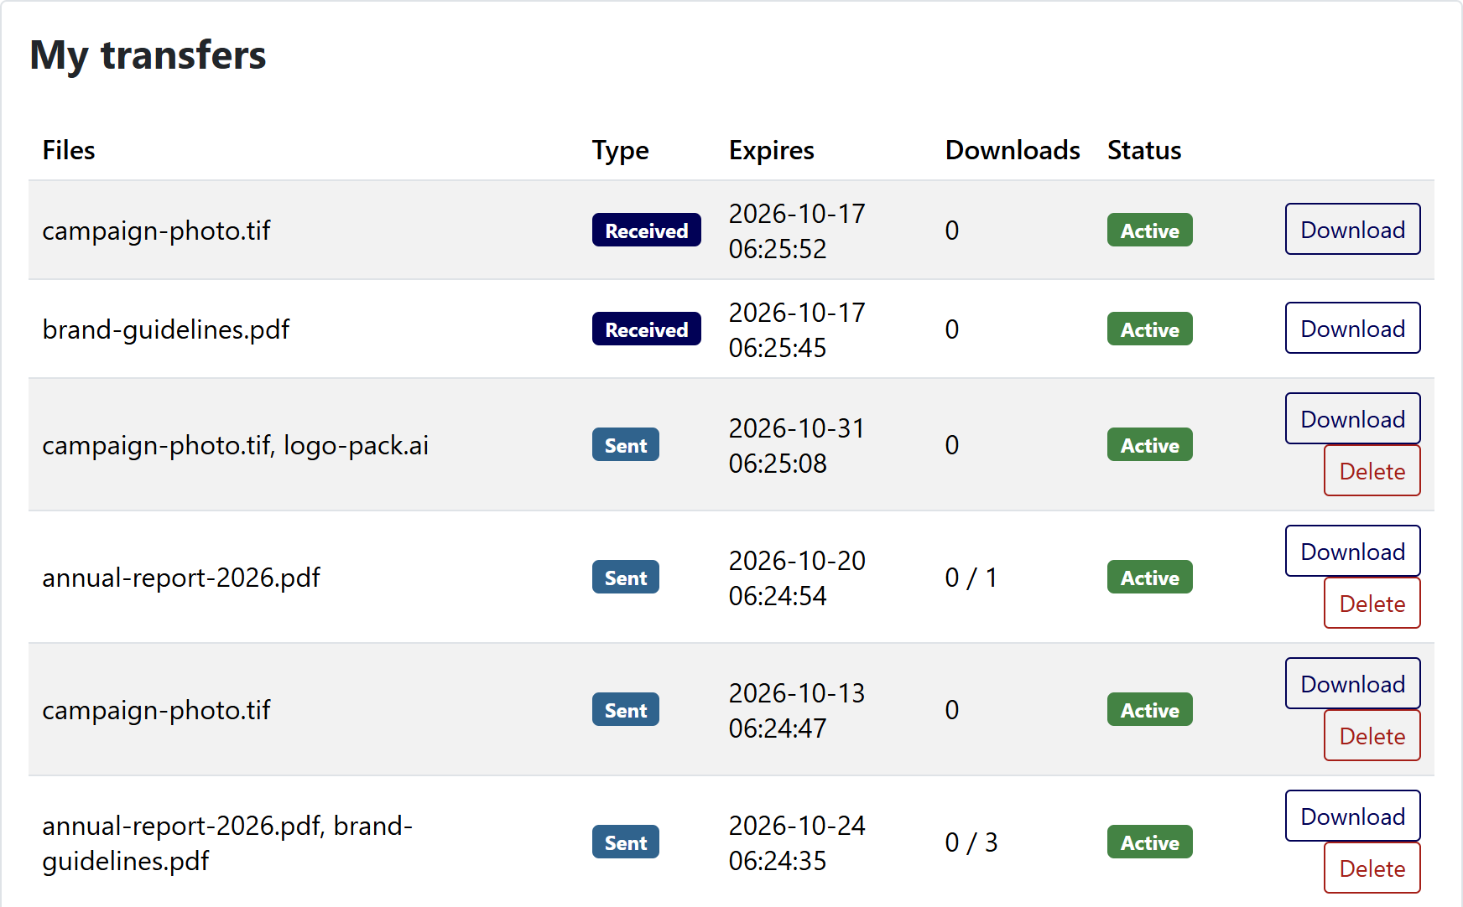Delete the annual-report-2026.pdf transfer expiring 2026-10-20

point(1372,603)
